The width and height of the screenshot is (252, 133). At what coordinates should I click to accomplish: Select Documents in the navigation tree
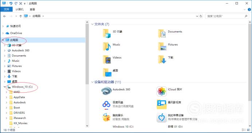point(19,56)
